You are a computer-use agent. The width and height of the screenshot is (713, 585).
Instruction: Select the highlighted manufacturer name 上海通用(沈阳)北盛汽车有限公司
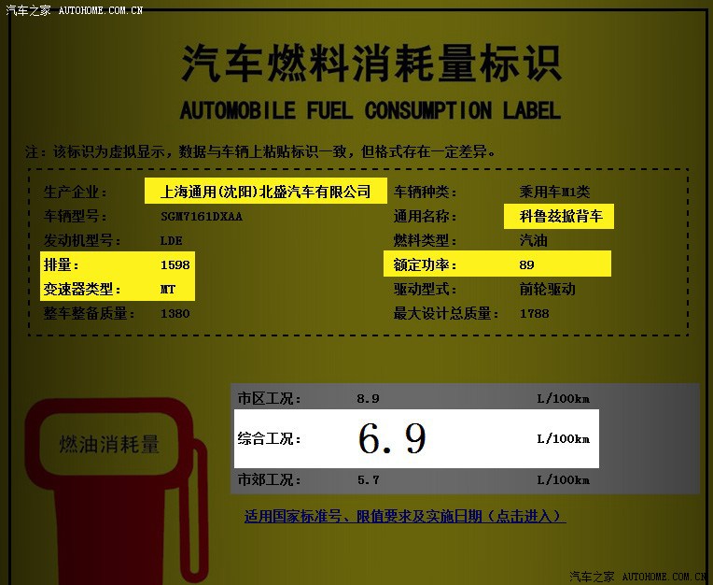point(266,192)
